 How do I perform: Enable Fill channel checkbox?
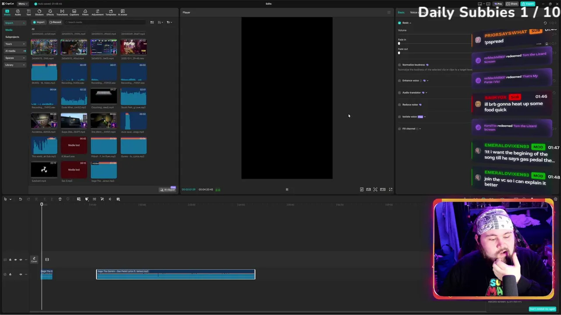tap(399, 129)
